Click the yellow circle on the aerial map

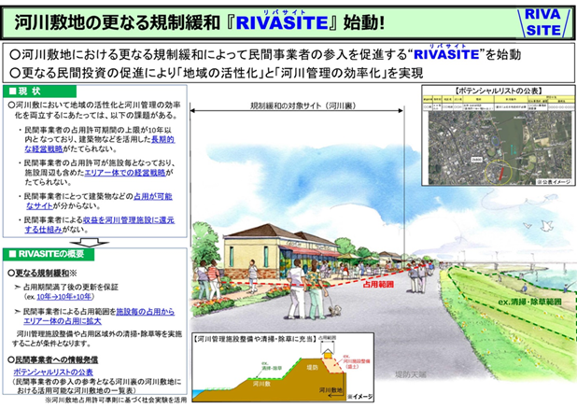(x=499, y=172)
